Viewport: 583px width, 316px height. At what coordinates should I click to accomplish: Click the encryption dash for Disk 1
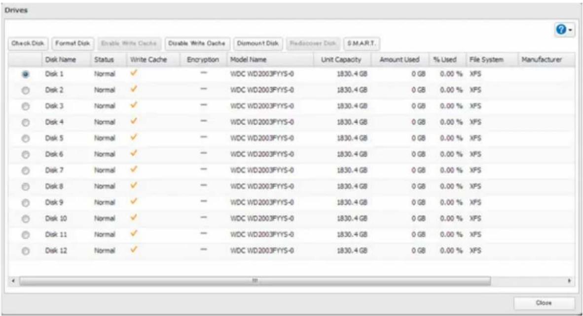203,73
